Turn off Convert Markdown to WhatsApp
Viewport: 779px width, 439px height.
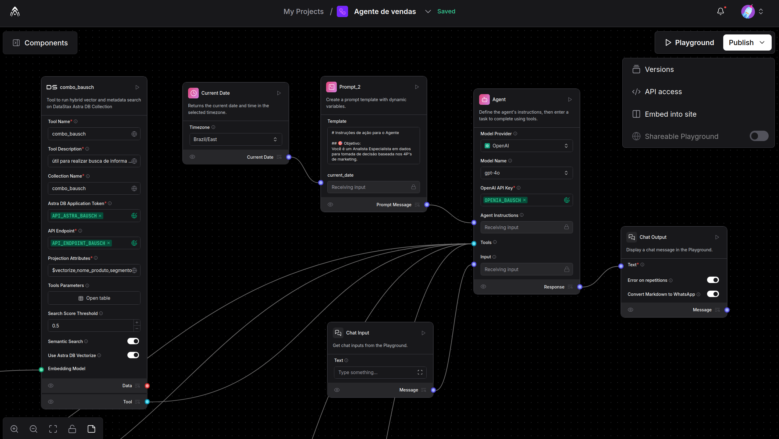[x=713, y=294]
